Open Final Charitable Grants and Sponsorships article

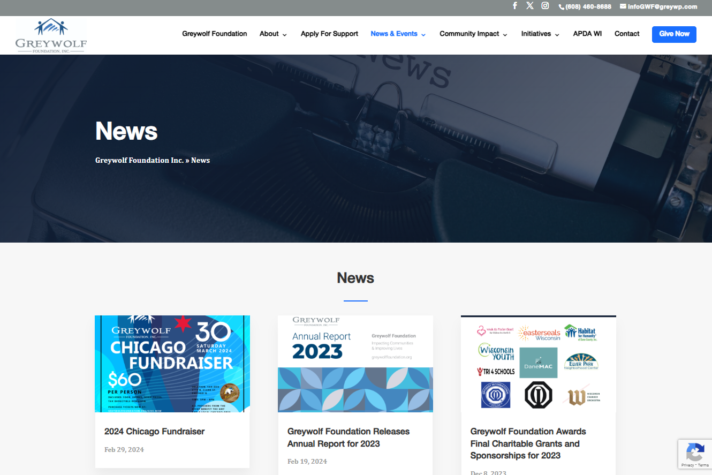click(528, 443)
